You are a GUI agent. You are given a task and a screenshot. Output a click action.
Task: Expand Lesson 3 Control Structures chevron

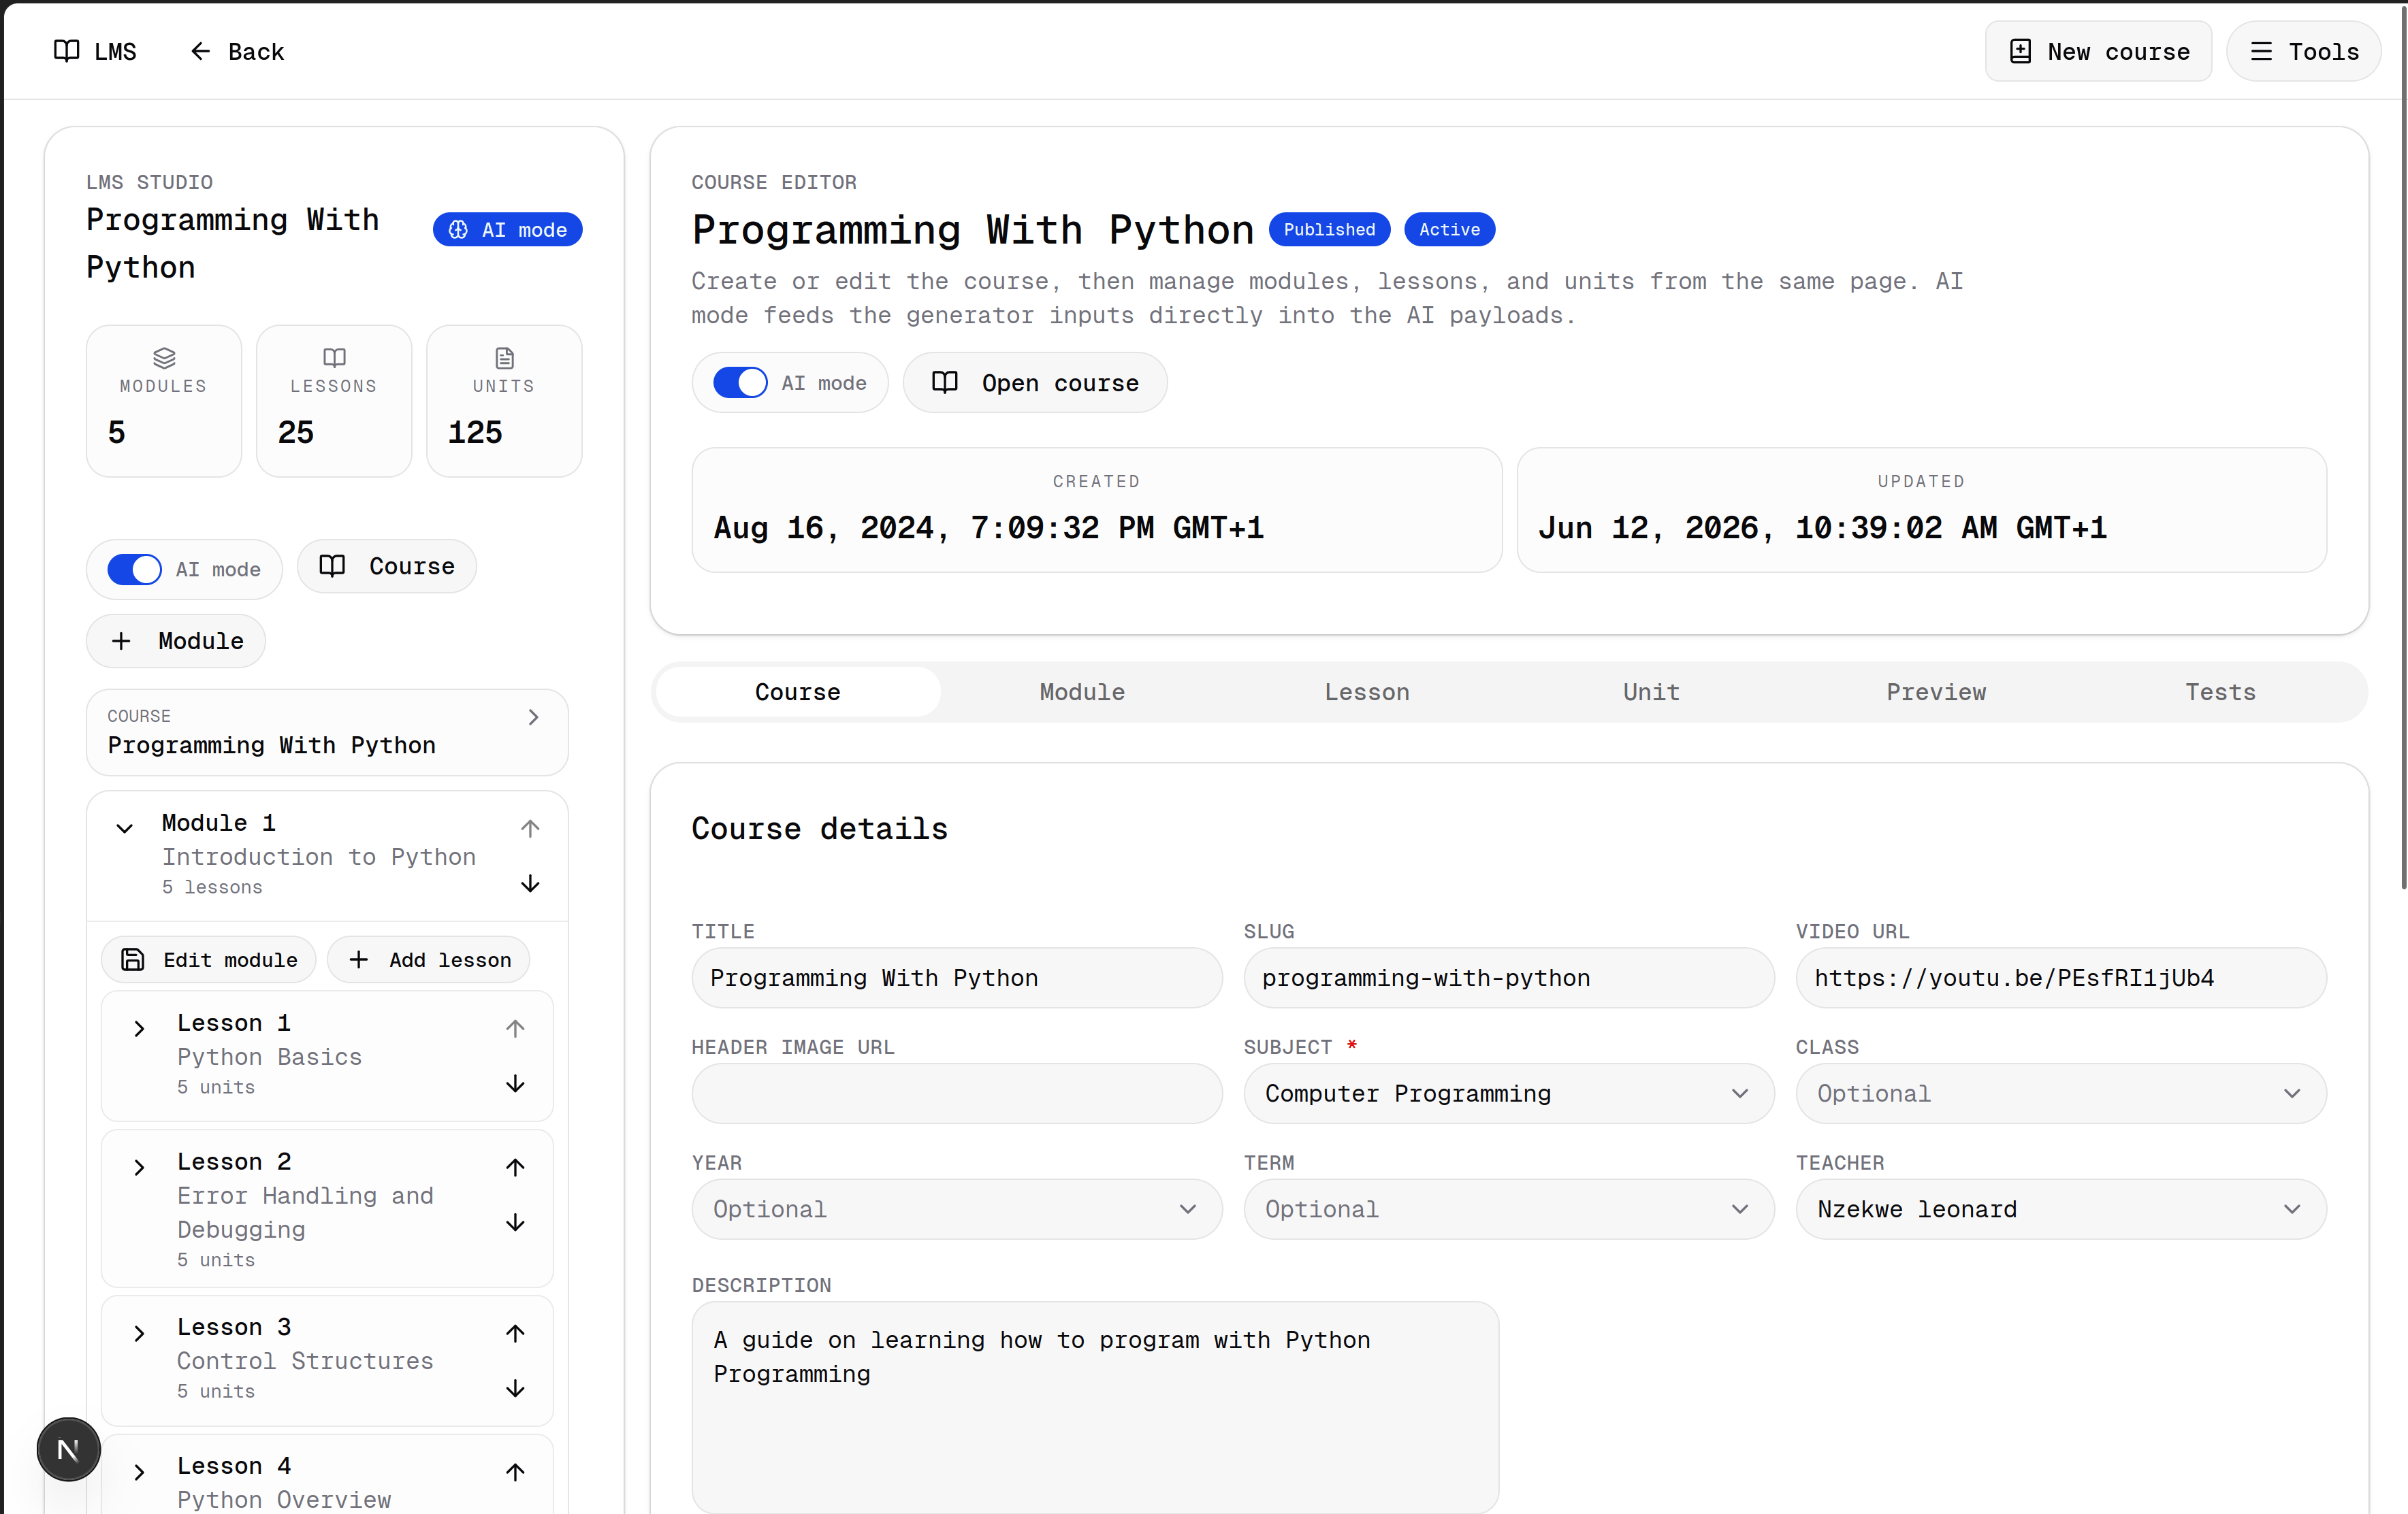coord(139,1332)
